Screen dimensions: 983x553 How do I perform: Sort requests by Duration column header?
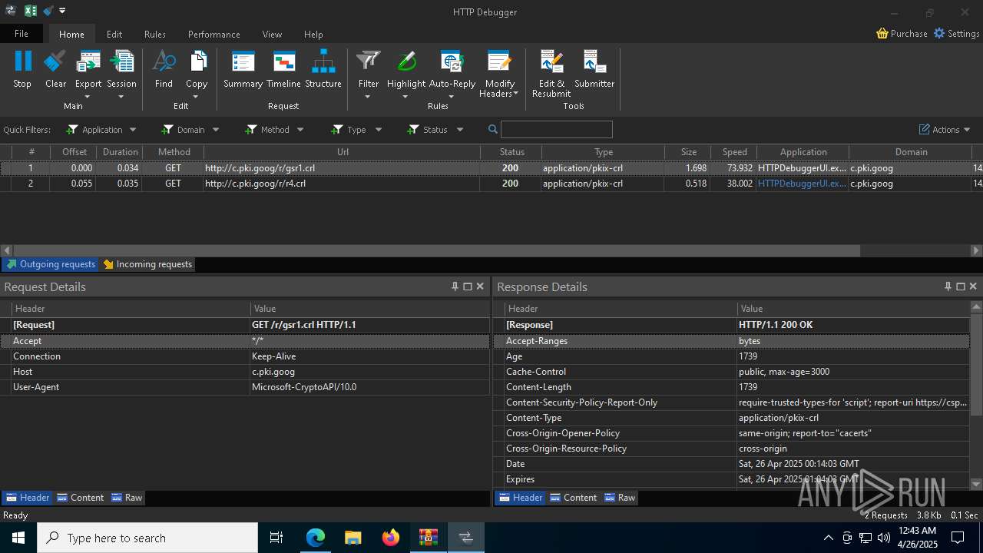(120, 152)
